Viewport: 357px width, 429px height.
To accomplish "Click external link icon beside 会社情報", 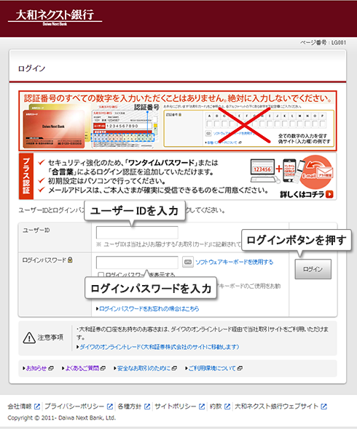I will point(37,406).
